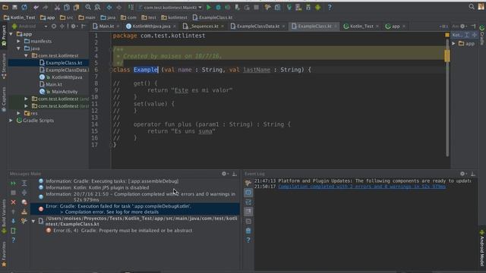Click the Compilation completed link in Event Log
The width and height of the screenshot is (486, 273).
(361, 187)
